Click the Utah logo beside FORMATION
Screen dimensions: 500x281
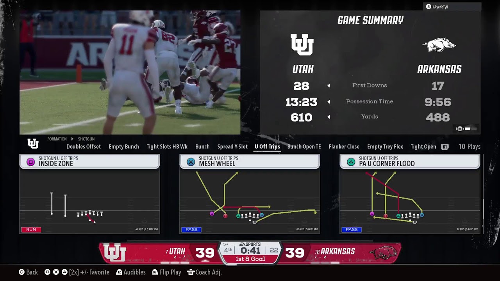click(33, 144)
